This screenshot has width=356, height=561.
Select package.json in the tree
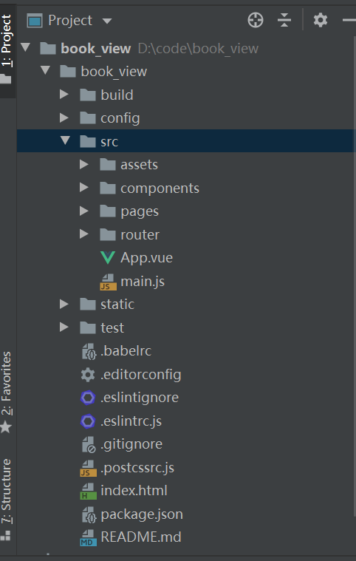[x=142, y=514]
